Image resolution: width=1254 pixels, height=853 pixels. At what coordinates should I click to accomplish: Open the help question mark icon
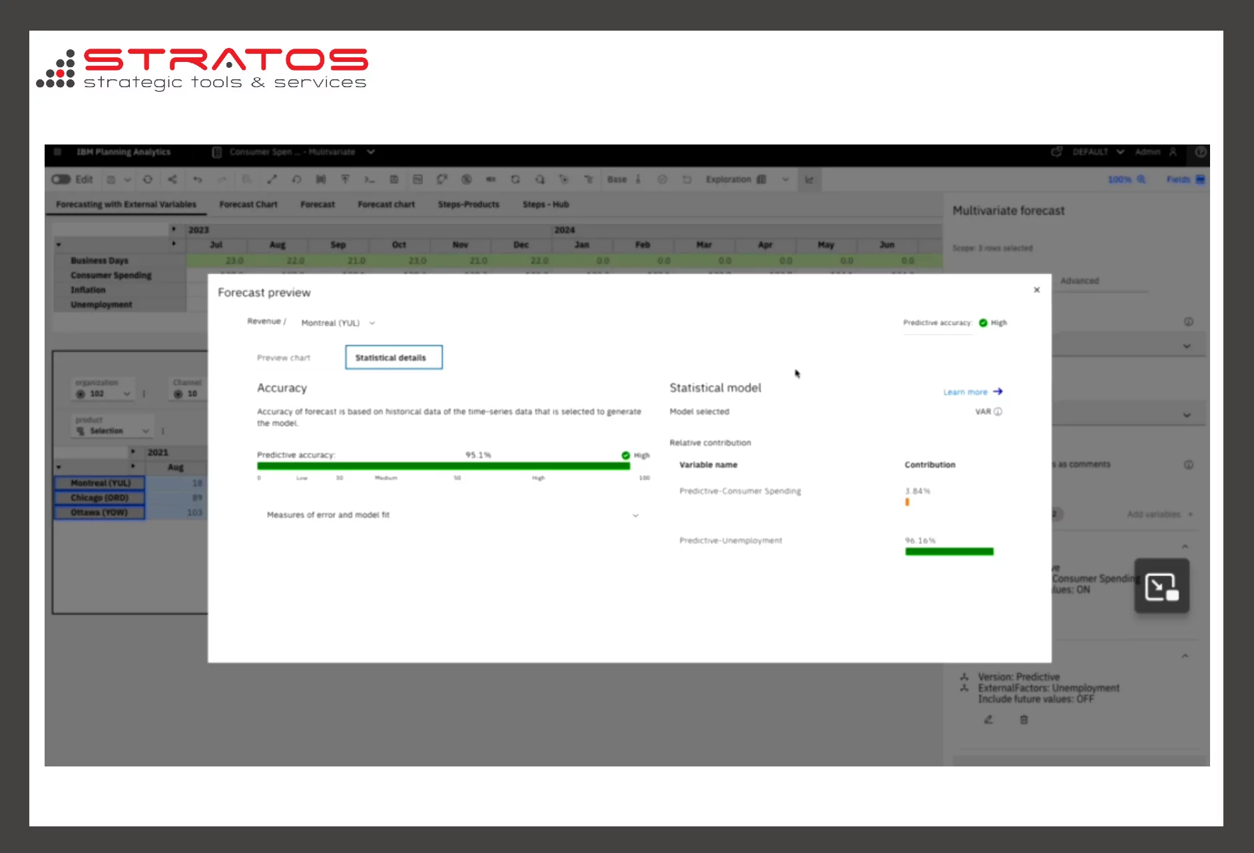[x=1200, y=152]
